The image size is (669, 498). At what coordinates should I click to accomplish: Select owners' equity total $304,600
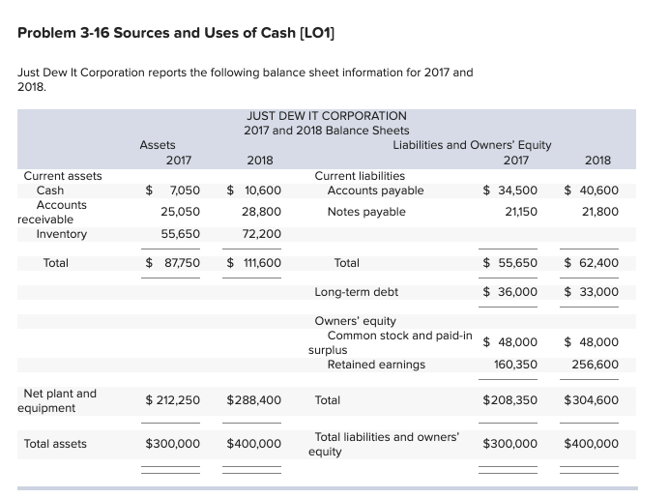tap(591, 400)
